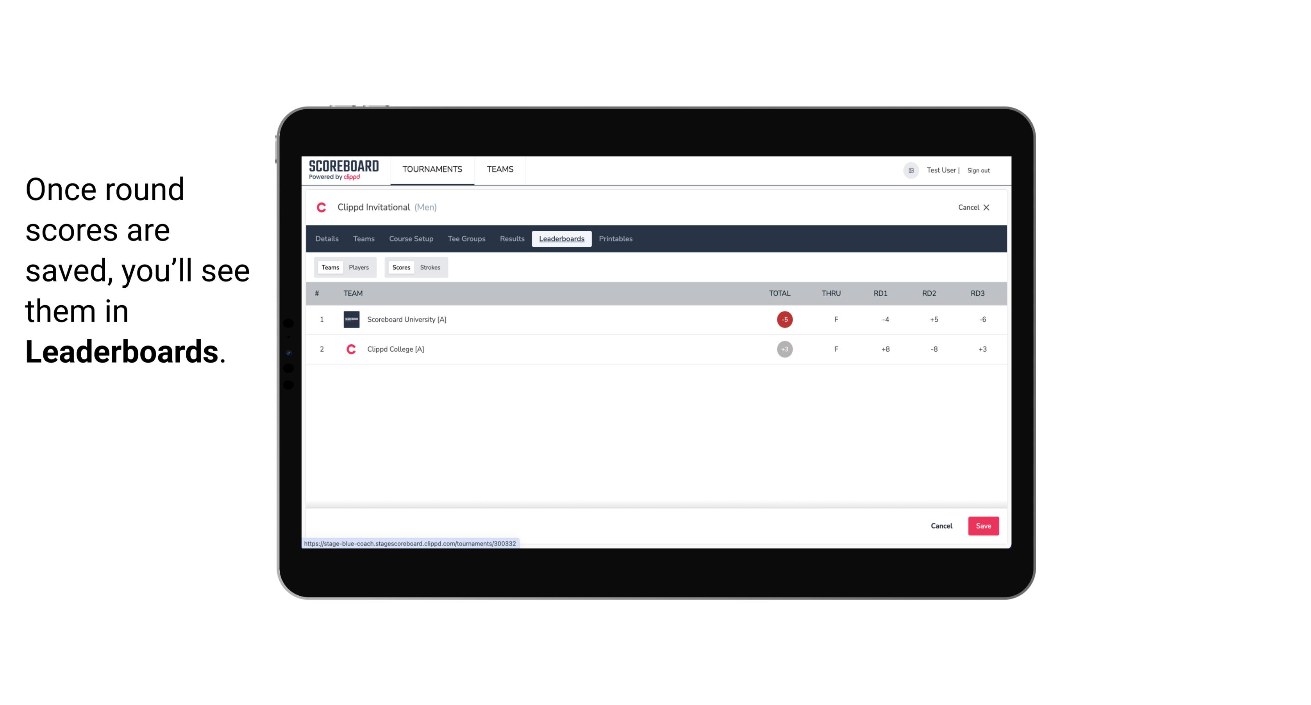This screenshot has width=1311, height=705.
Task: Click the Players filter button
Action: (x=359, y=267)
